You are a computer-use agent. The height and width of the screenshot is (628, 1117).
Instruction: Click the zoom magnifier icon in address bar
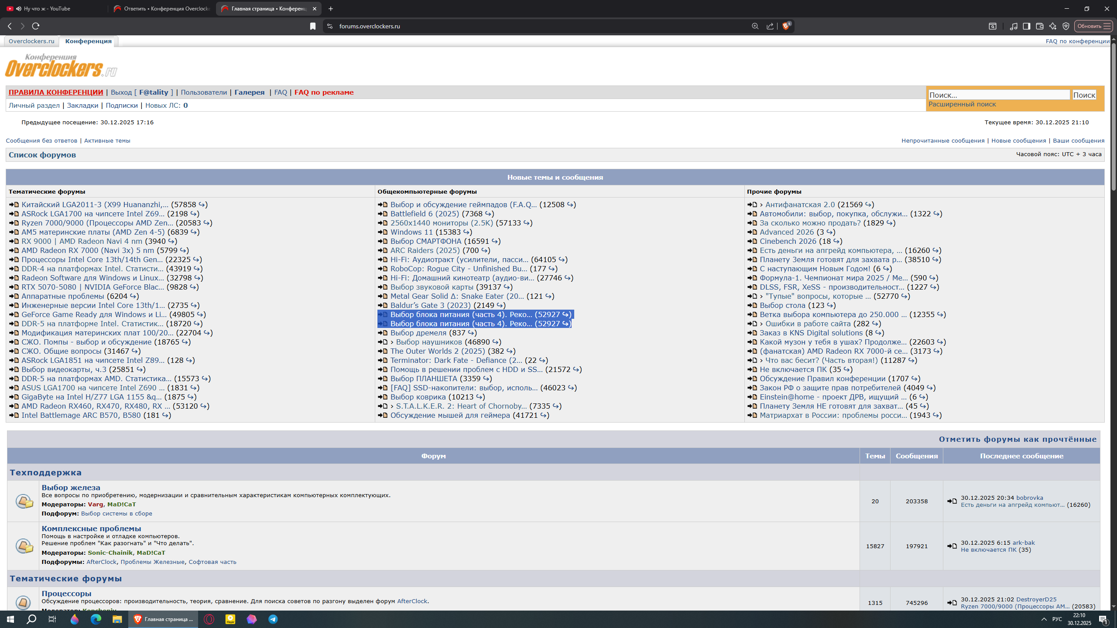(x=755, y=26)
